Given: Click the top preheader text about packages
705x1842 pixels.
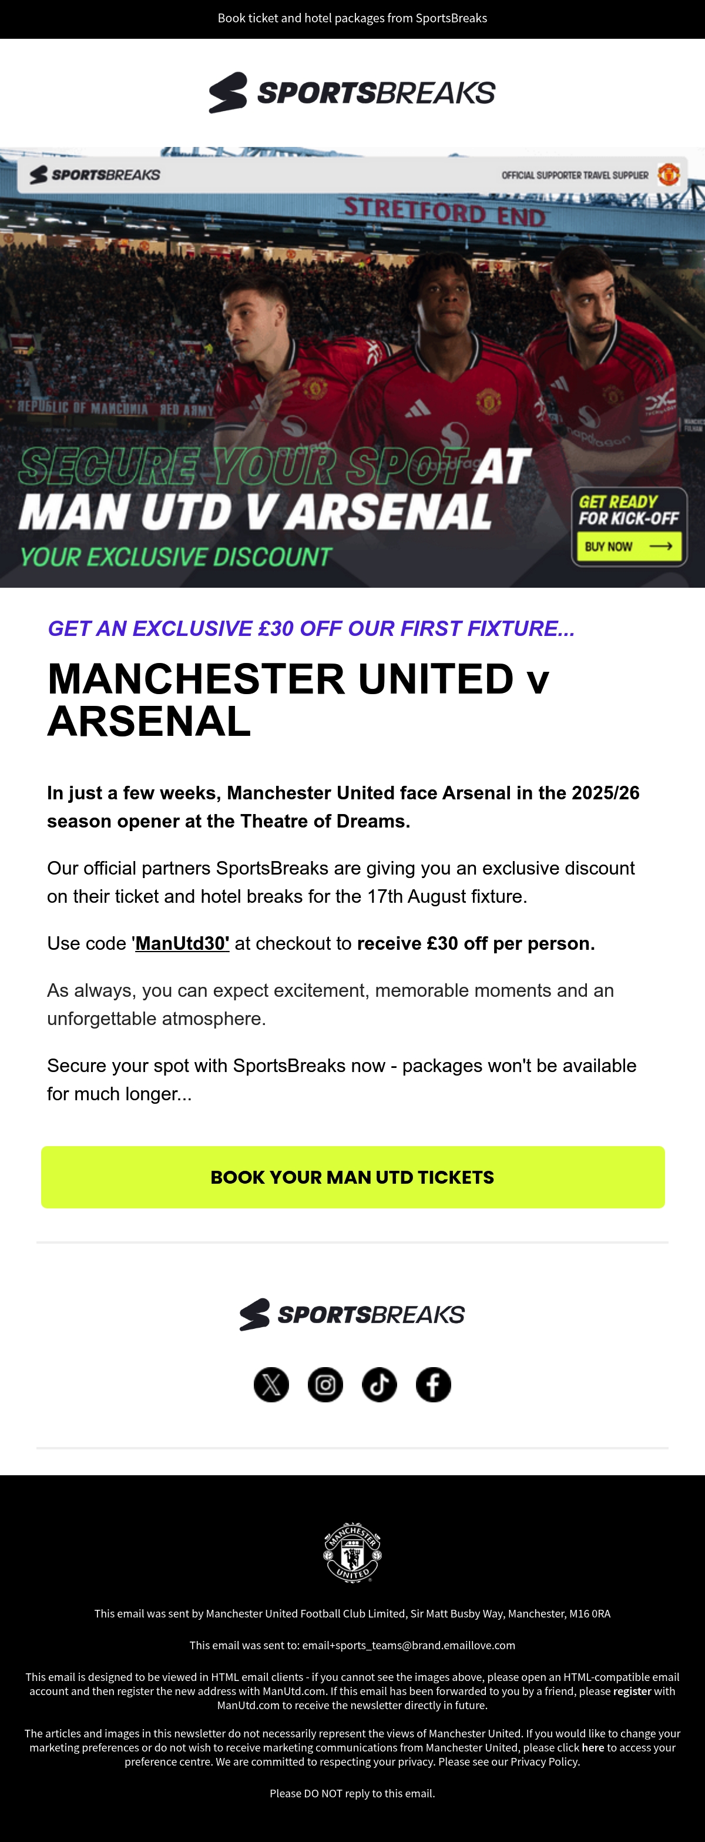Looking at the screenshot, I should (352, 18).
